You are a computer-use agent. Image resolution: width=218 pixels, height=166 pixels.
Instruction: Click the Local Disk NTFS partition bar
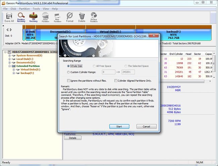[30, 33]
